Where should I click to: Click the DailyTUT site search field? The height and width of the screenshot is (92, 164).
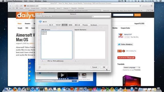[x=123, y=15]
